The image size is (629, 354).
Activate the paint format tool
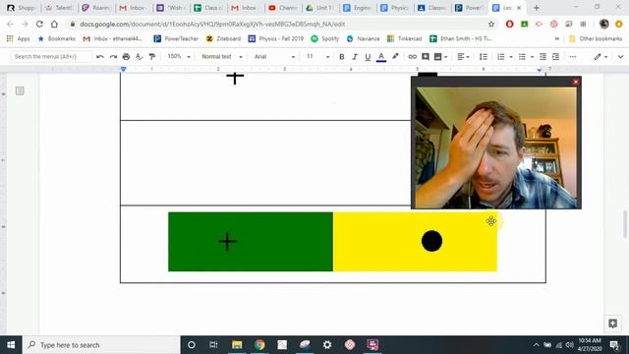coord(152,57)
